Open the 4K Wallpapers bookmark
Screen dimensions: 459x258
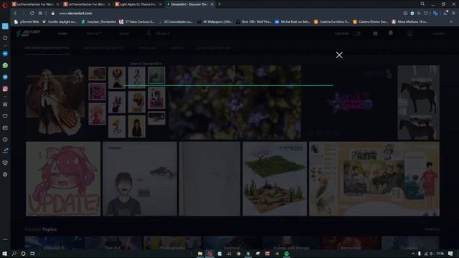click(x=215, y=21)
